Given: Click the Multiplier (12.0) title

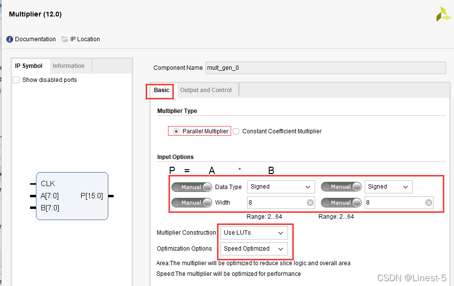Looking at the screenshot, I should 35,14.
